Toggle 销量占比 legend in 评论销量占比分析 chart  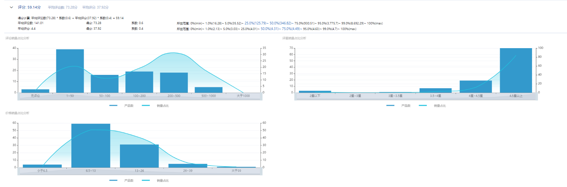point(155,106)
